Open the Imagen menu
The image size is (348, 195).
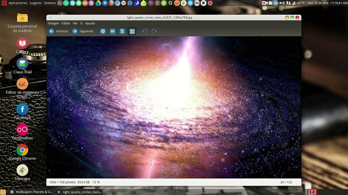click(53, 23)
